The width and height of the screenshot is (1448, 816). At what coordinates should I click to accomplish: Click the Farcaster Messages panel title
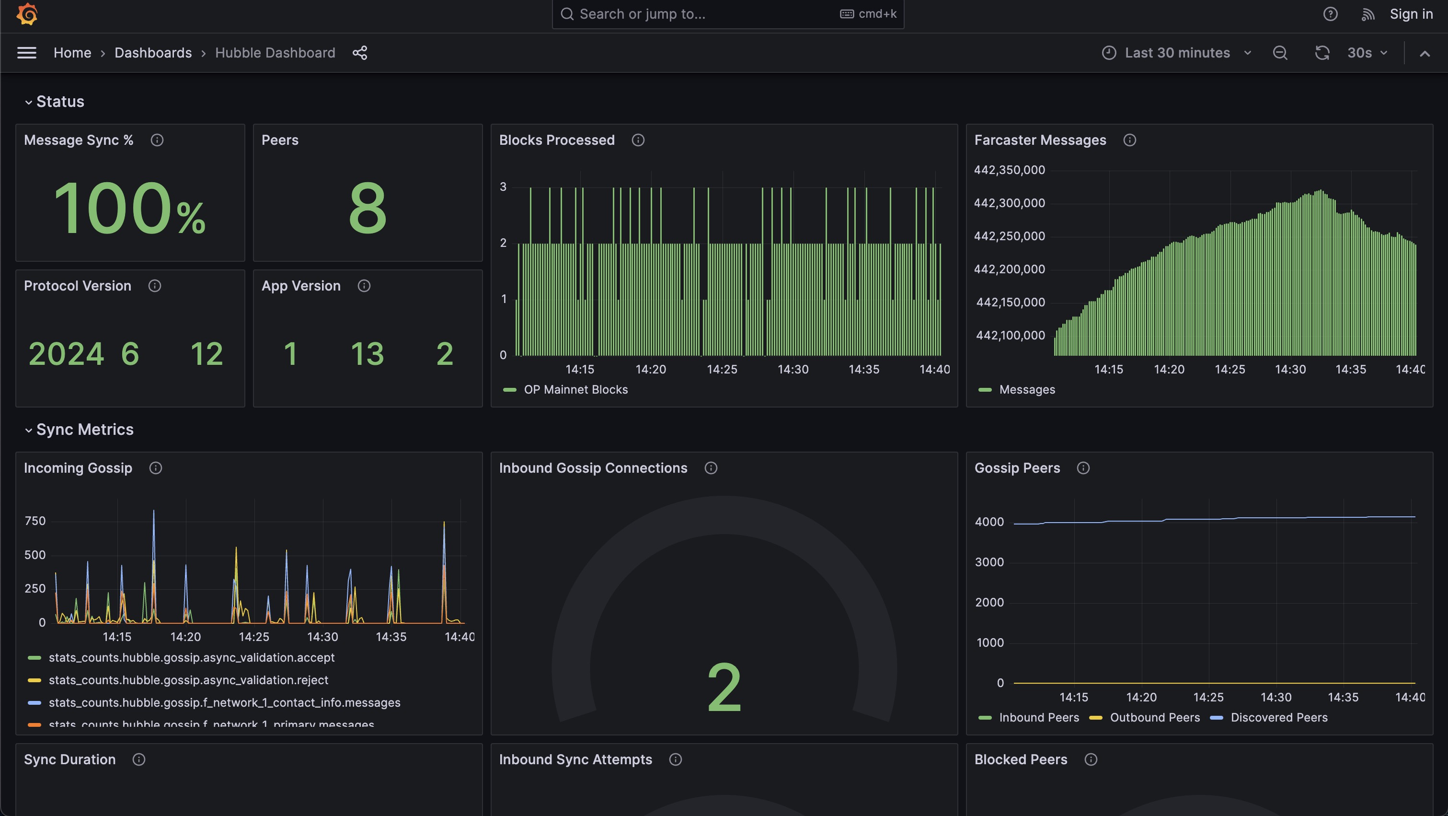(1040, 140)
